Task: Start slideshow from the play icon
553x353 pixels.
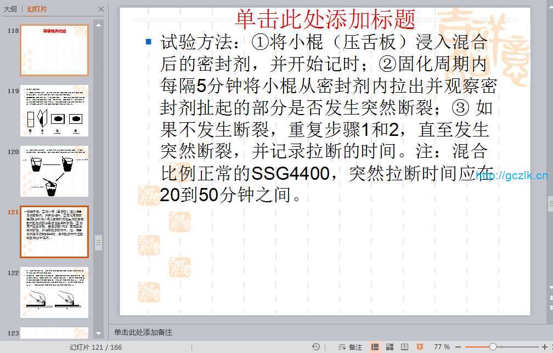Action: (420, 347)
